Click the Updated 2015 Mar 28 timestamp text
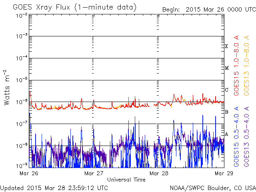Image resolution: width=256 pixels, height=192 pixels. 54,188
